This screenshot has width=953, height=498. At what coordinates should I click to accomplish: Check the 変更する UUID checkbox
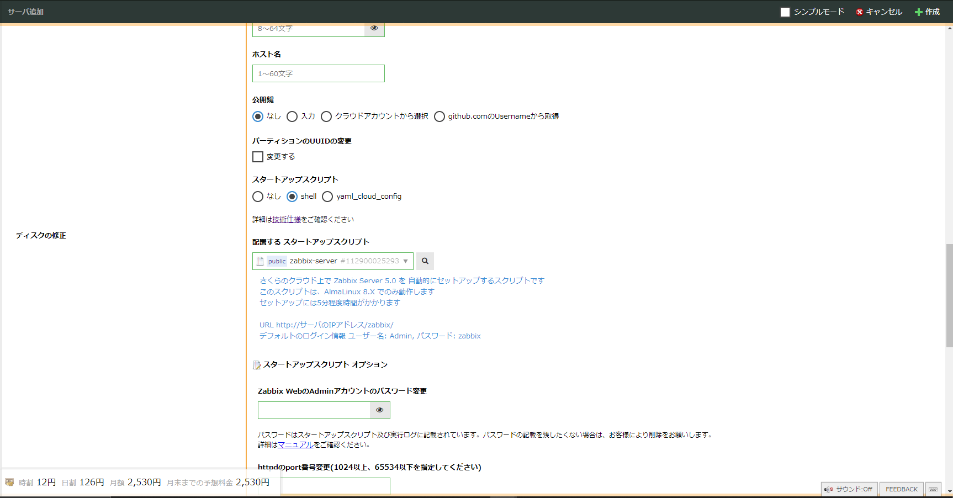pos(258,157)
